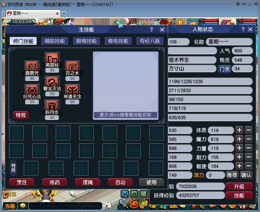260x212 pixels.
Task: Decrease 敏捷 with minus button
Action: point(249,166)
